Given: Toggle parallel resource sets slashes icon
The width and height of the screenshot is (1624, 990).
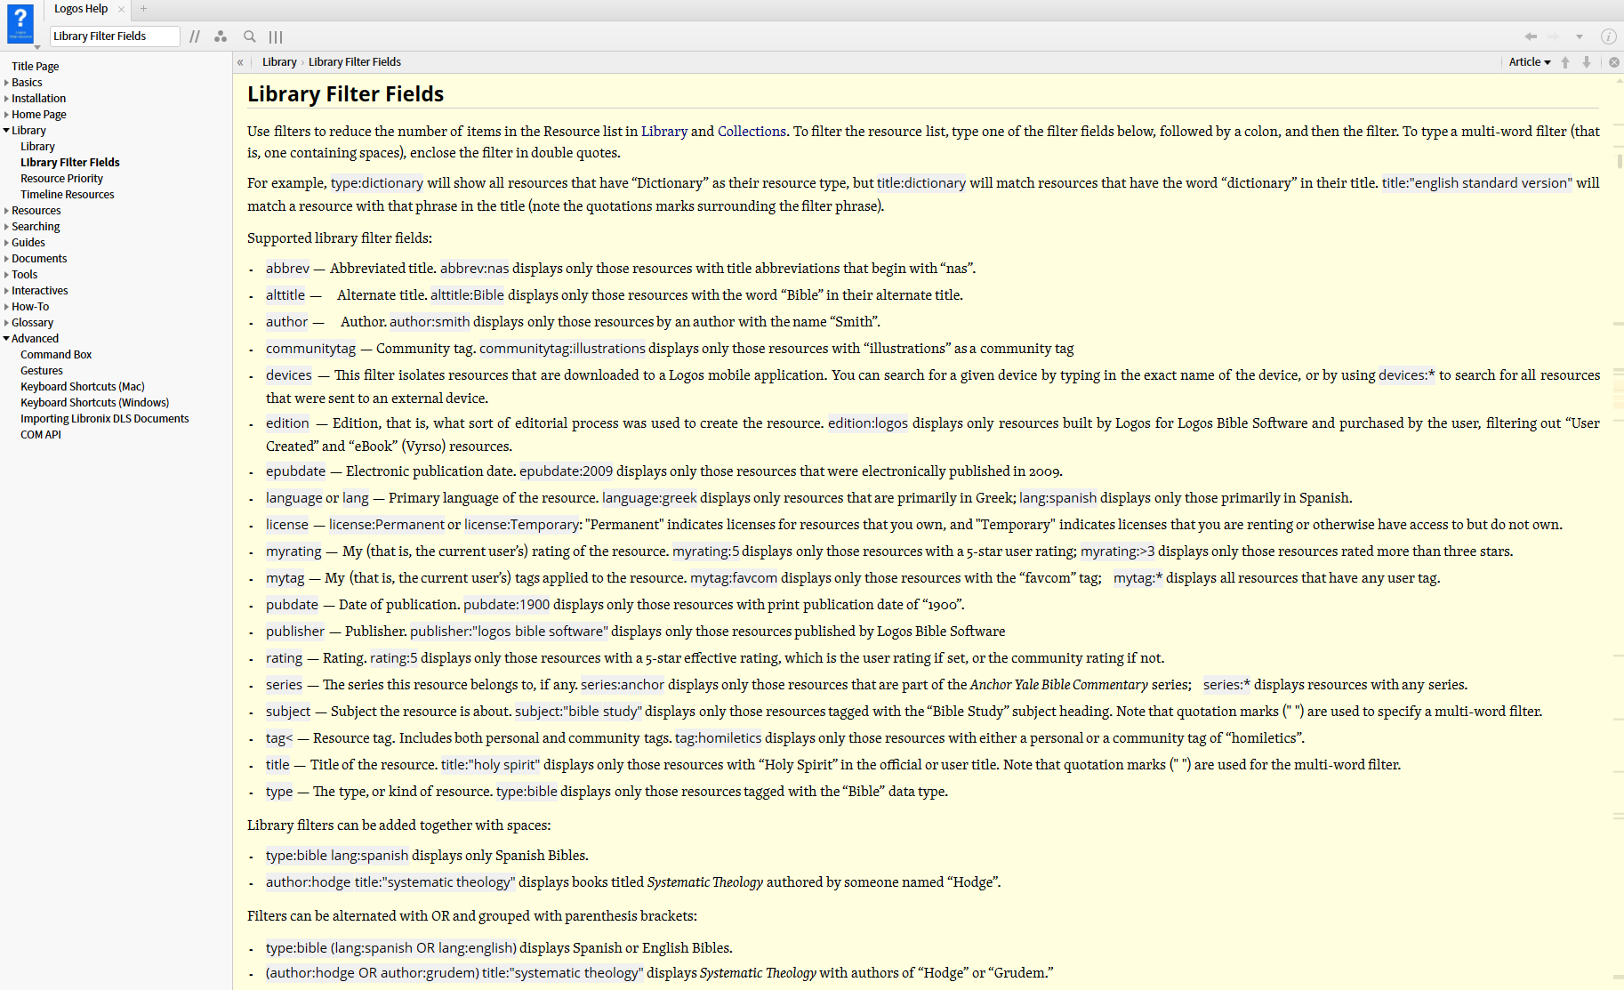Looking at the screenshot, I should point(195,36).
